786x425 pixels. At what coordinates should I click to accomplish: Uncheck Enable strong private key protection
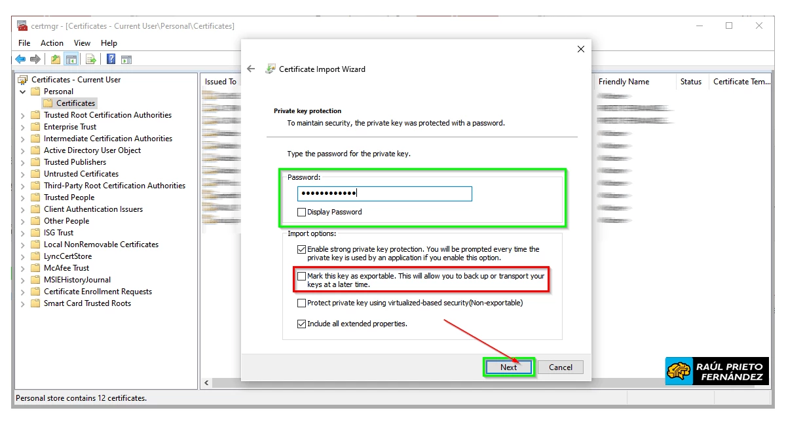(301, 249)
